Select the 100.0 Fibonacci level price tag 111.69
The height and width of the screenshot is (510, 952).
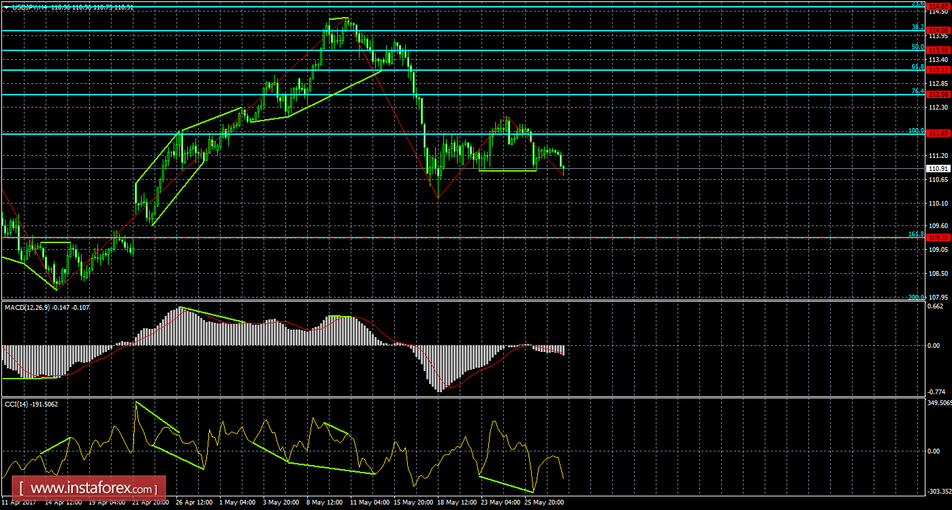pyautogui.click(x=938, y=133)
